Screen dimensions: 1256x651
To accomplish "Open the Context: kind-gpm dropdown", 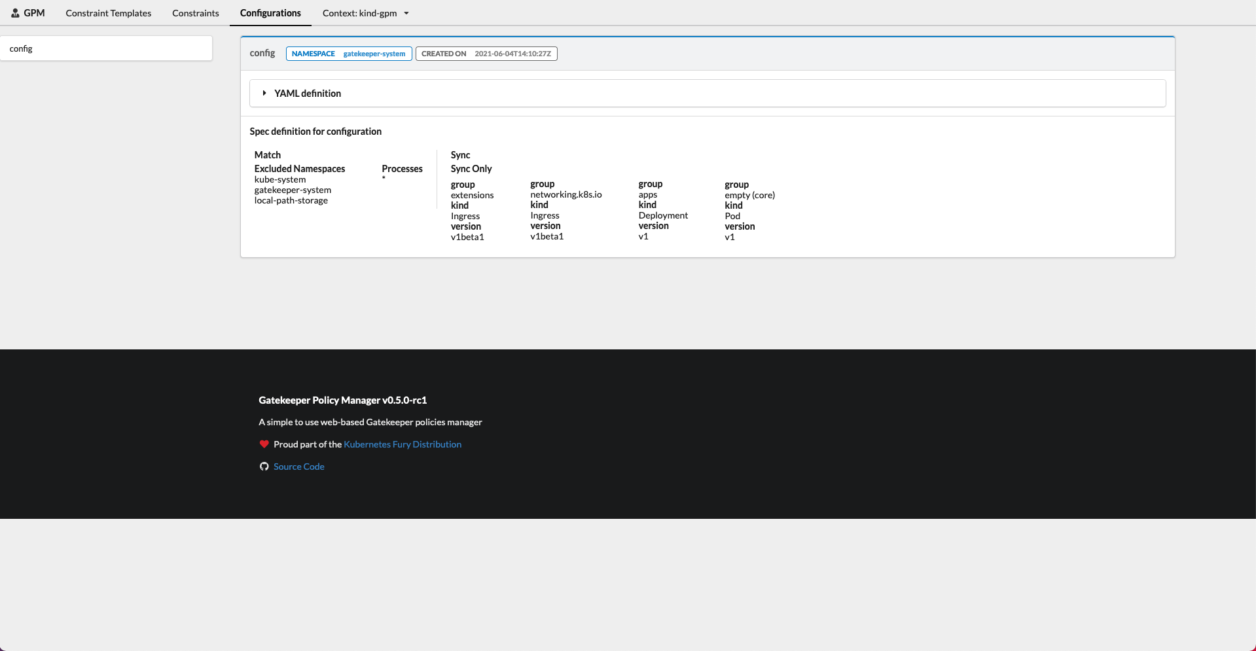I will coord(365,13).
